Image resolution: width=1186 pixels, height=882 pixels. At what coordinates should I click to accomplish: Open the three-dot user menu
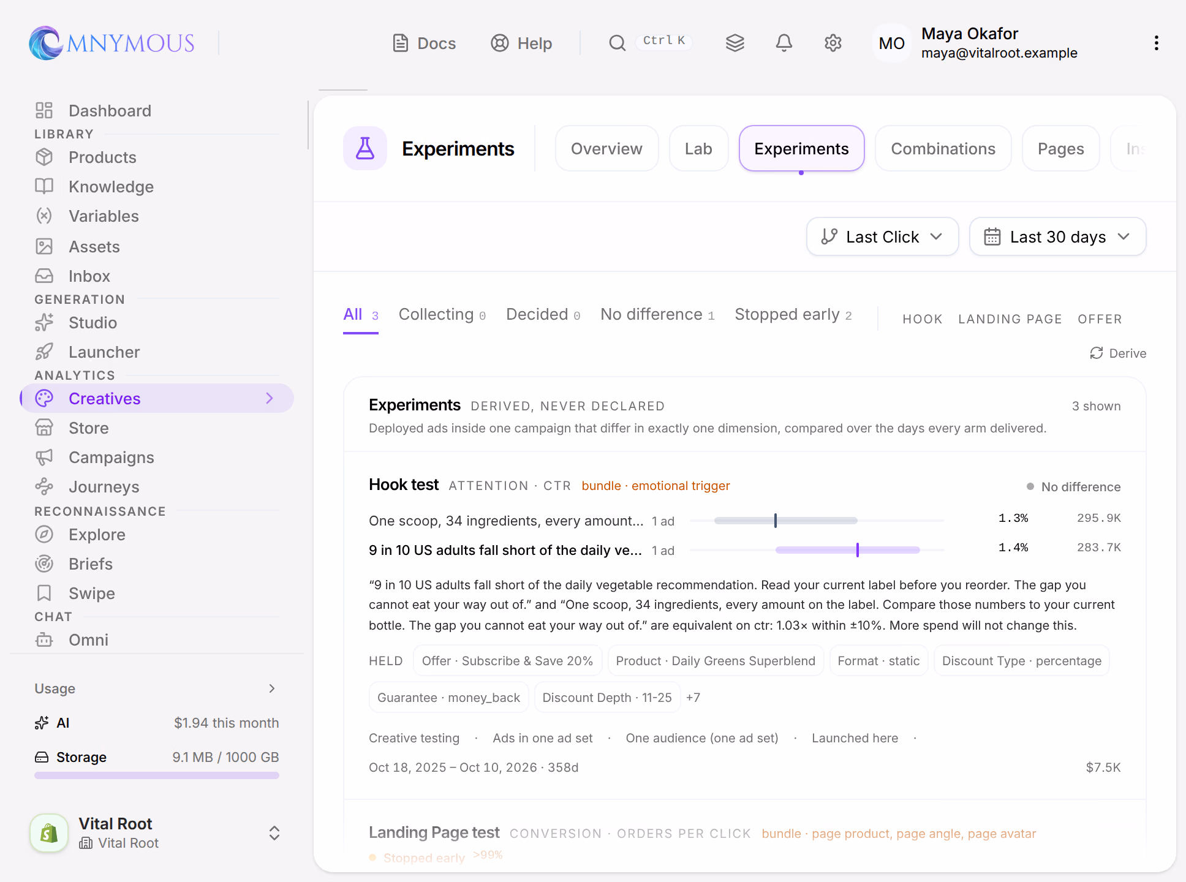pos(1157,43)
